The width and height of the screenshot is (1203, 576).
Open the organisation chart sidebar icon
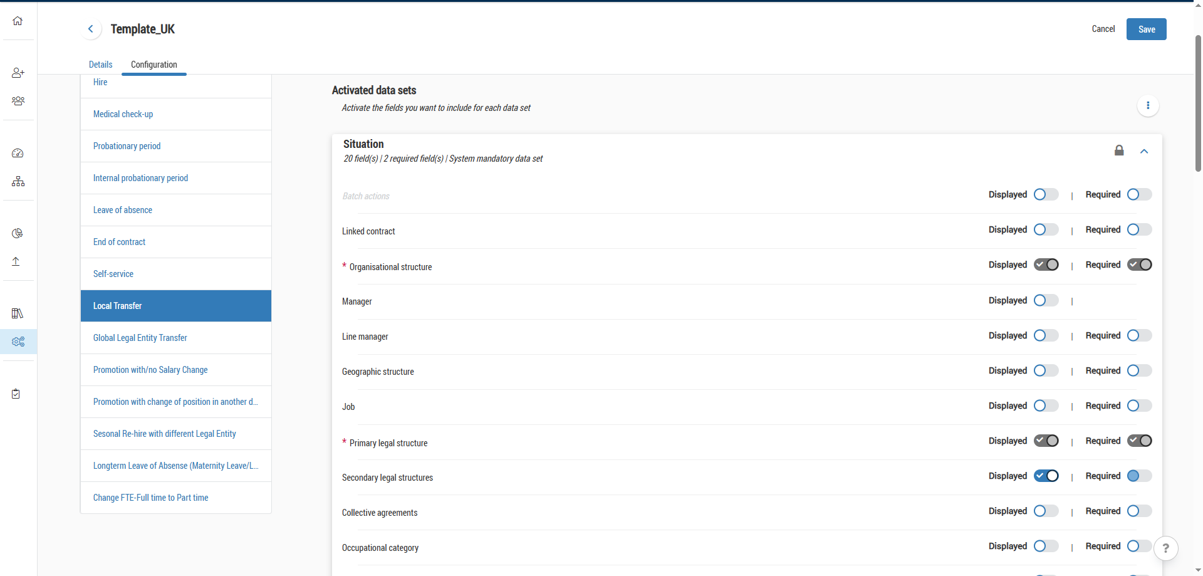18,182
